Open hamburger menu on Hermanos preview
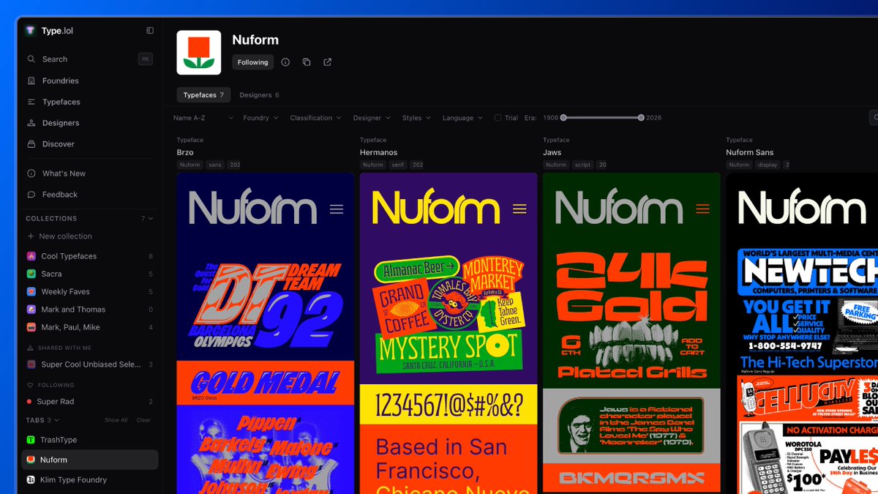Image resolution: width=878 pixels, height=494 pixels. tap(519, 209)
